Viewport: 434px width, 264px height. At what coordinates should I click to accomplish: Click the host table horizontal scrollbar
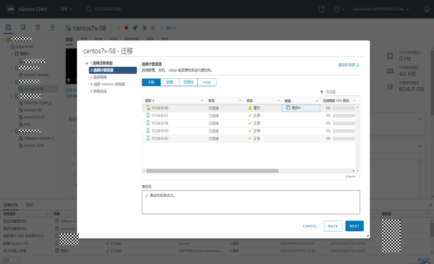pyautogui.click(x=212, y=171)
